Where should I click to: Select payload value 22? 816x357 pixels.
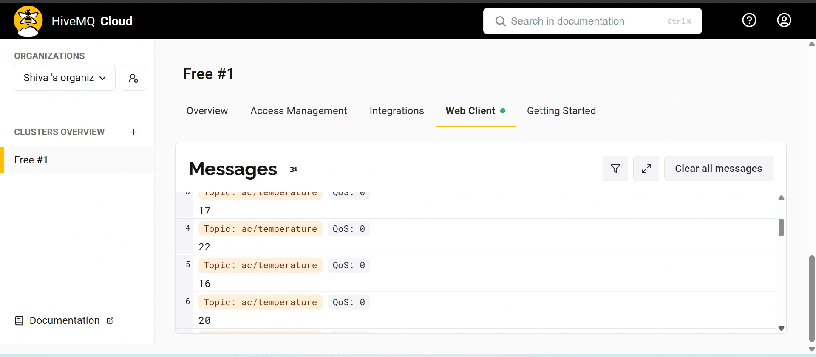tap(204, 247)
